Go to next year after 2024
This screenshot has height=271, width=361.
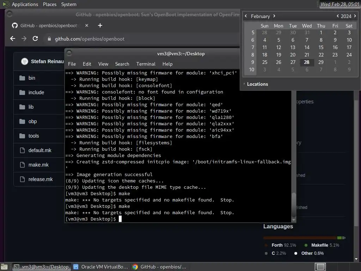pyautogui.click(x=355, y=16)
